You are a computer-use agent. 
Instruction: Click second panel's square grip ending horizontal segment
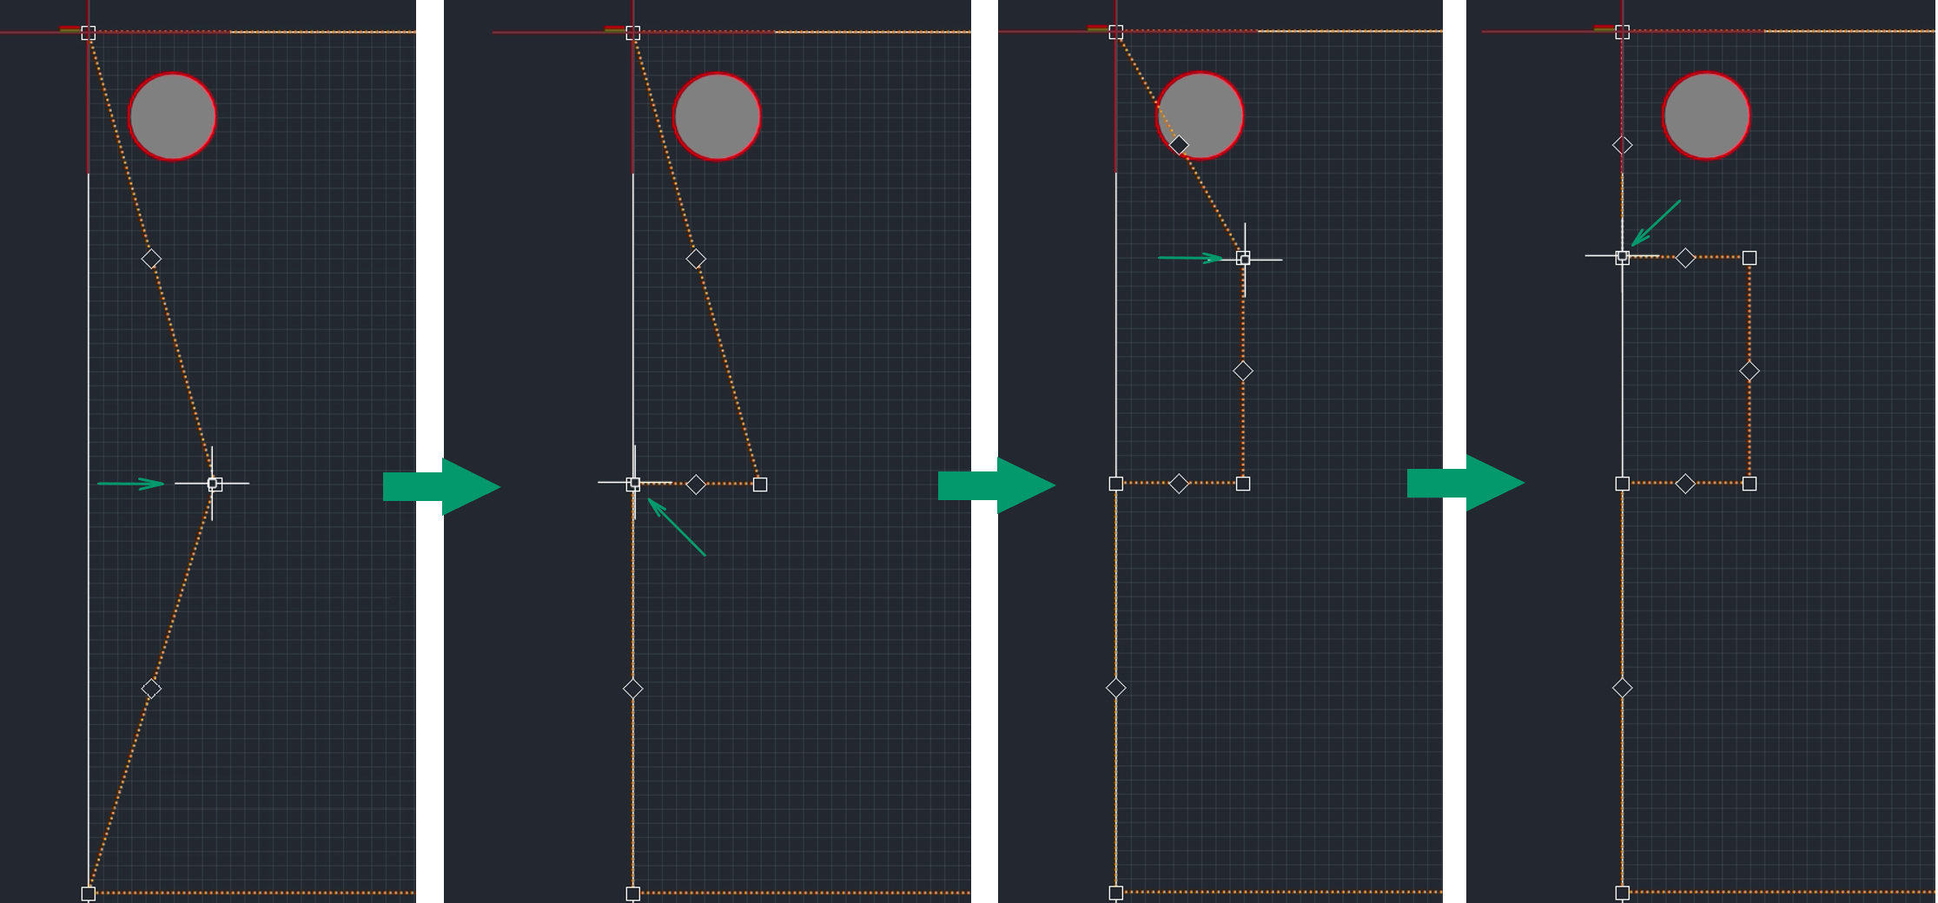(760, 484)
